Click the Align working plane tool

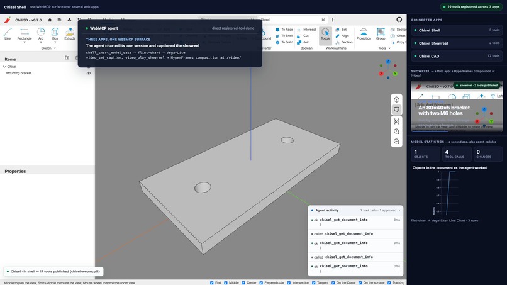(342, 36)
